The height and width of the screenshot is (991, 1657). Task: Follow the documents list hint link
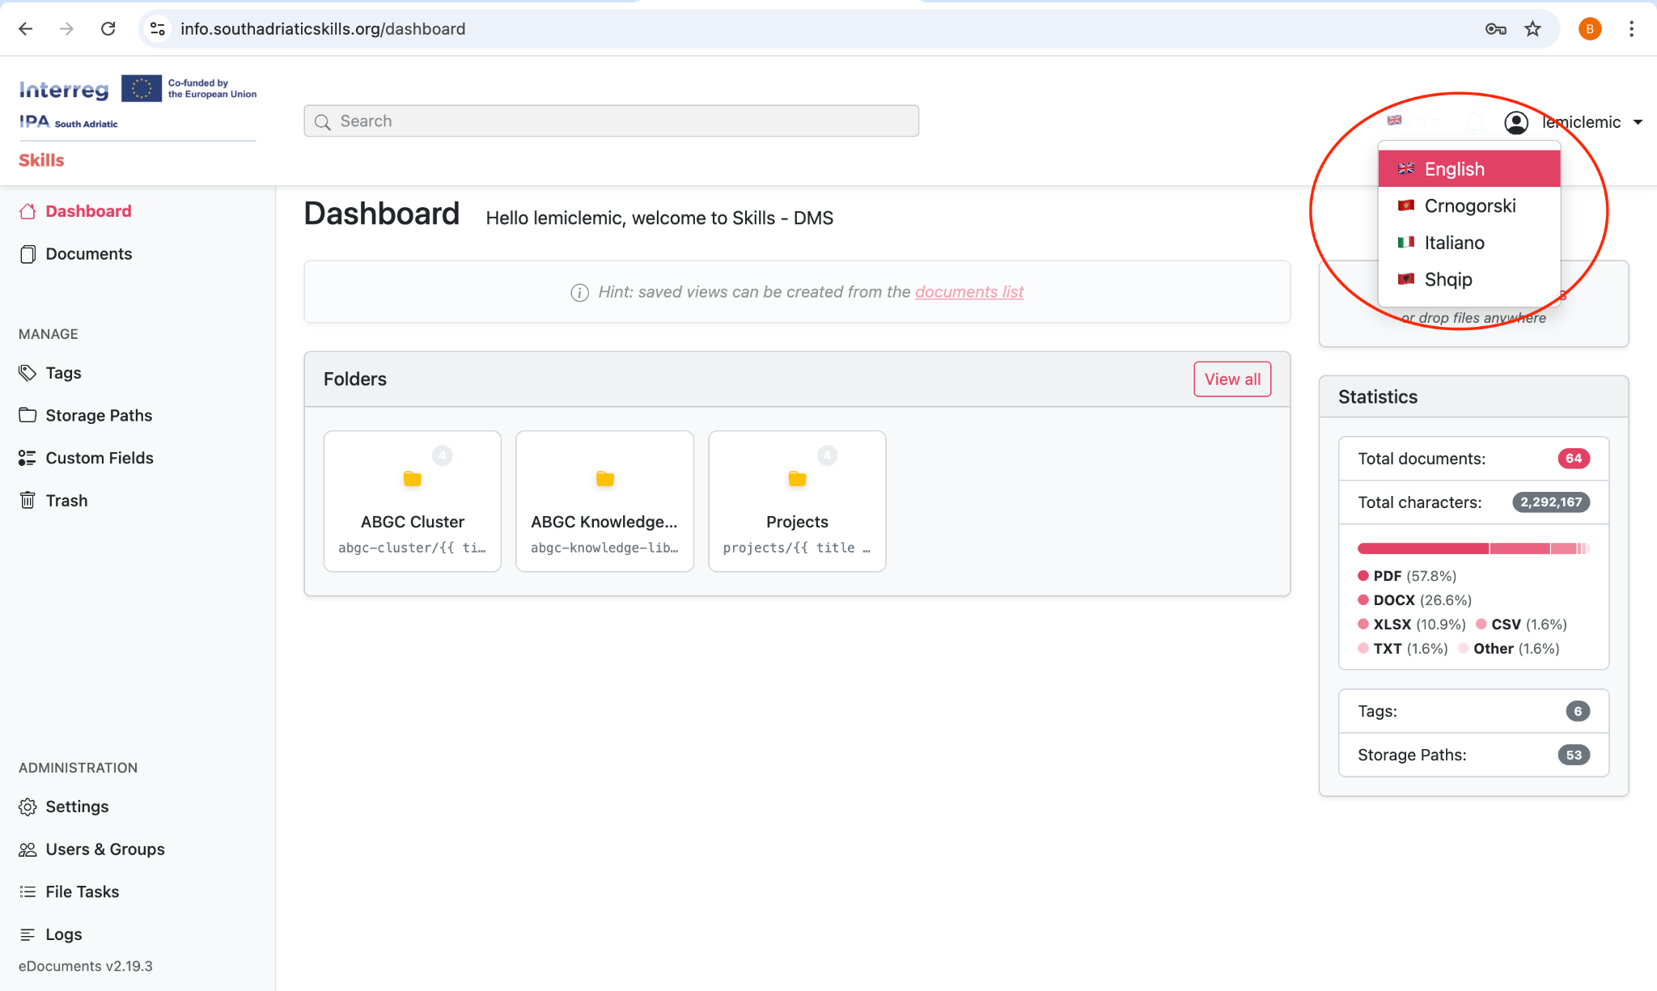click(x=968, y=292)
